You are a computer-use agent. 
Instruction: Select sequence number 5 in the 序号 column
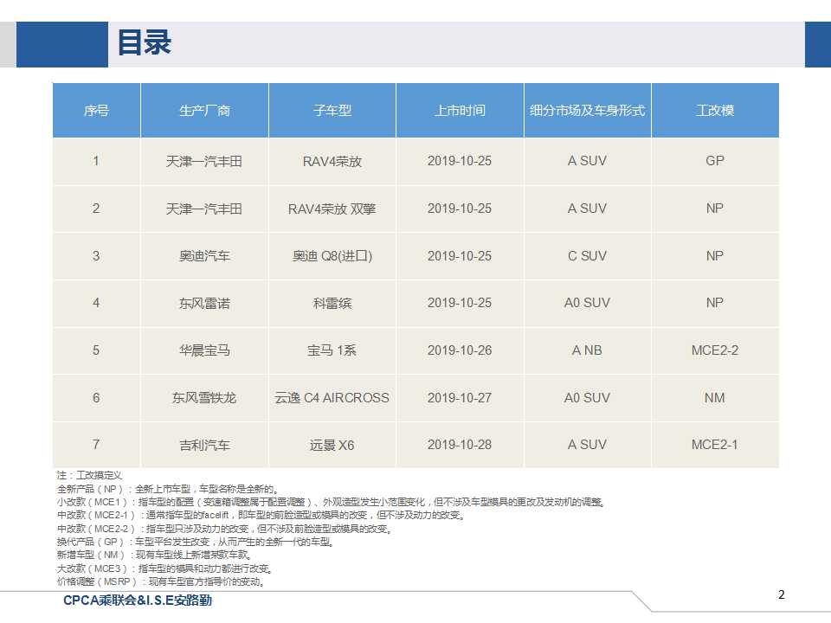[x=96, y=350]
